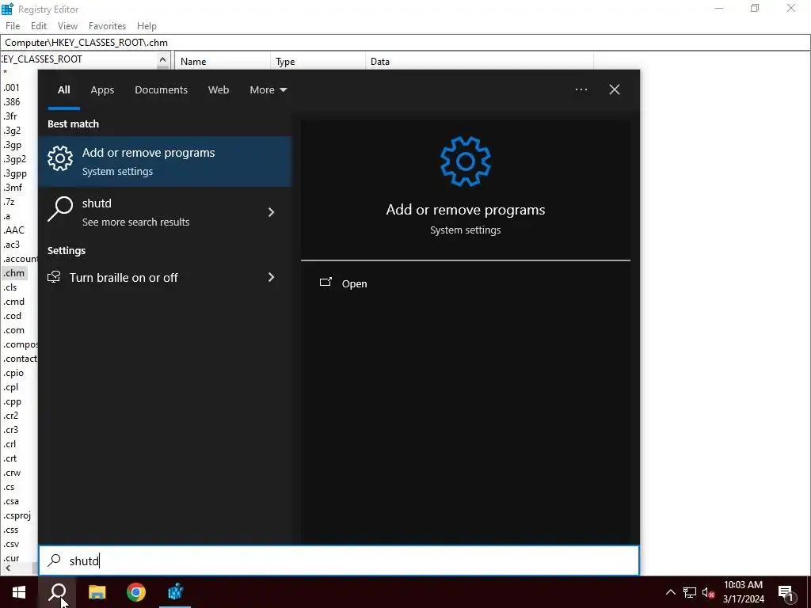This screenshot has width=811, height=608.
Task: Open File Explorer from the taskbar
Action: [x=97, y=592]
